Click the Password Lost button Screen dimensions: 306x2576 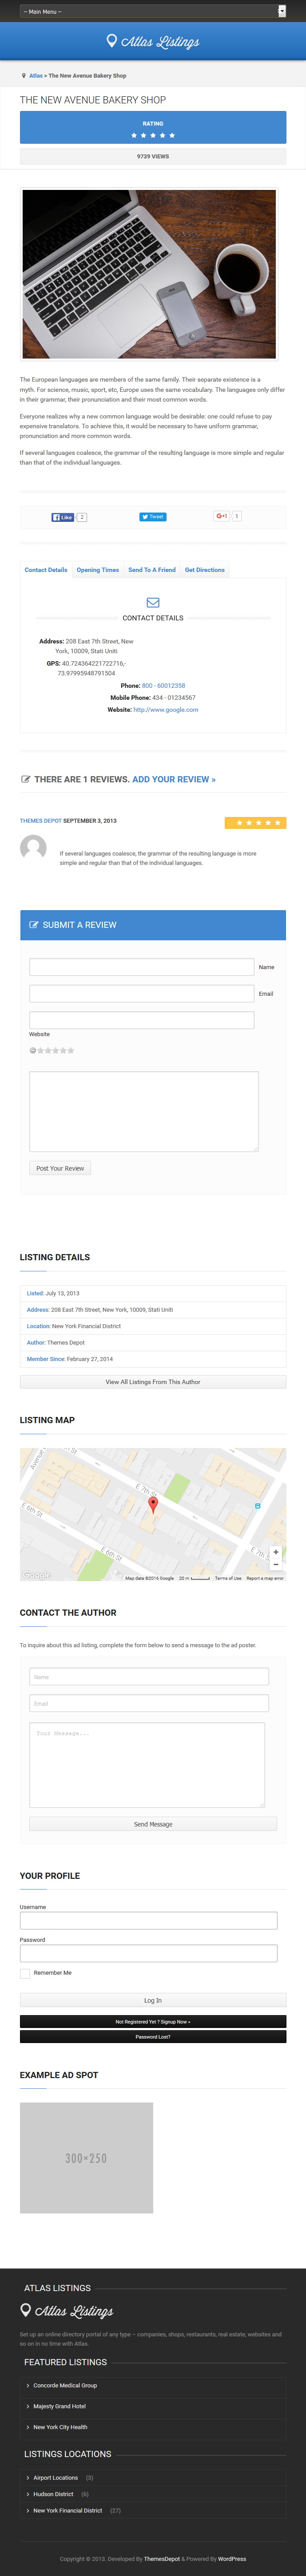pyautogui.click(x=153, y=2036)
